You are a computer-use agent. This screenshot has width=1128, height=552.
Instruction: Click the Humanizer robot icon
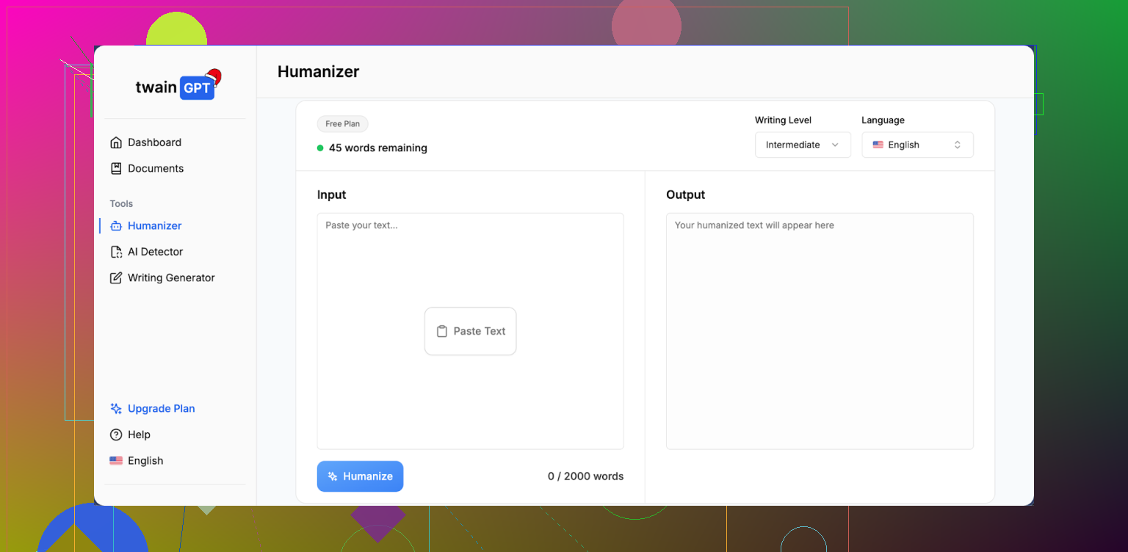point(116,226)
